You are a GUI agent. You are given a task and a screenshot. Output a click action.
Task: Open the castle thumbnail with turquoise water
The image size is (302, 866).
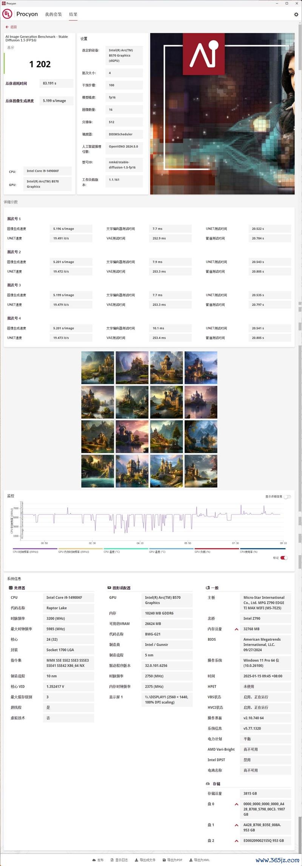[x=97, y=471]
